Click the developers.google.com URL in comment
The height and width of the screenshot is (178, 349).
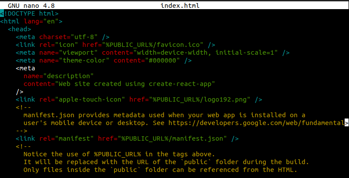[x=256, y=123]
